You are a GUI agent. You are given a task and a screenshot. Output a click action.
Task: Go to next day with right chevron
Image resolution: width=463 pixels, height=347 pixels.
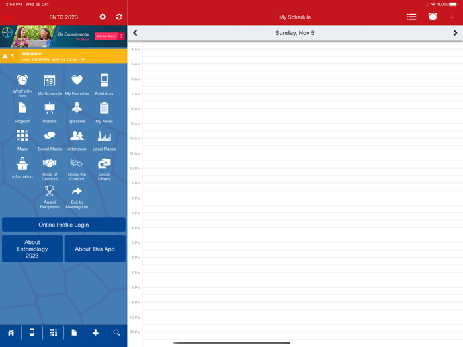pos(455,33)
